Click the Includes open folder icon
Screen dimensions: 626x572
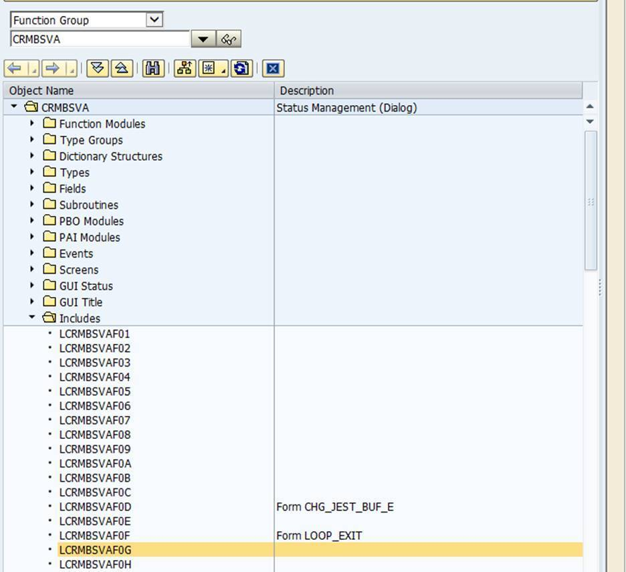pos(49,318)
